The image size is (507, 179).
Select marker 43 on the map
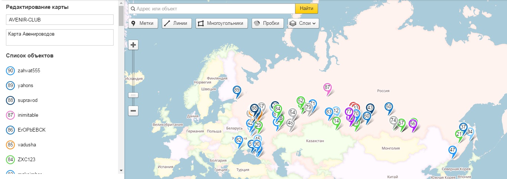point(370,107)
